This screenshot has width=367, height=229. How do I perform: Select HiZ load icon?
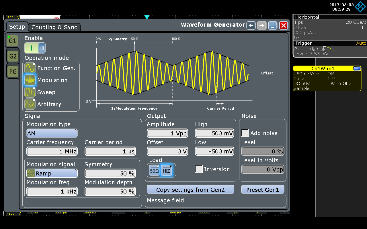point(166,171)
